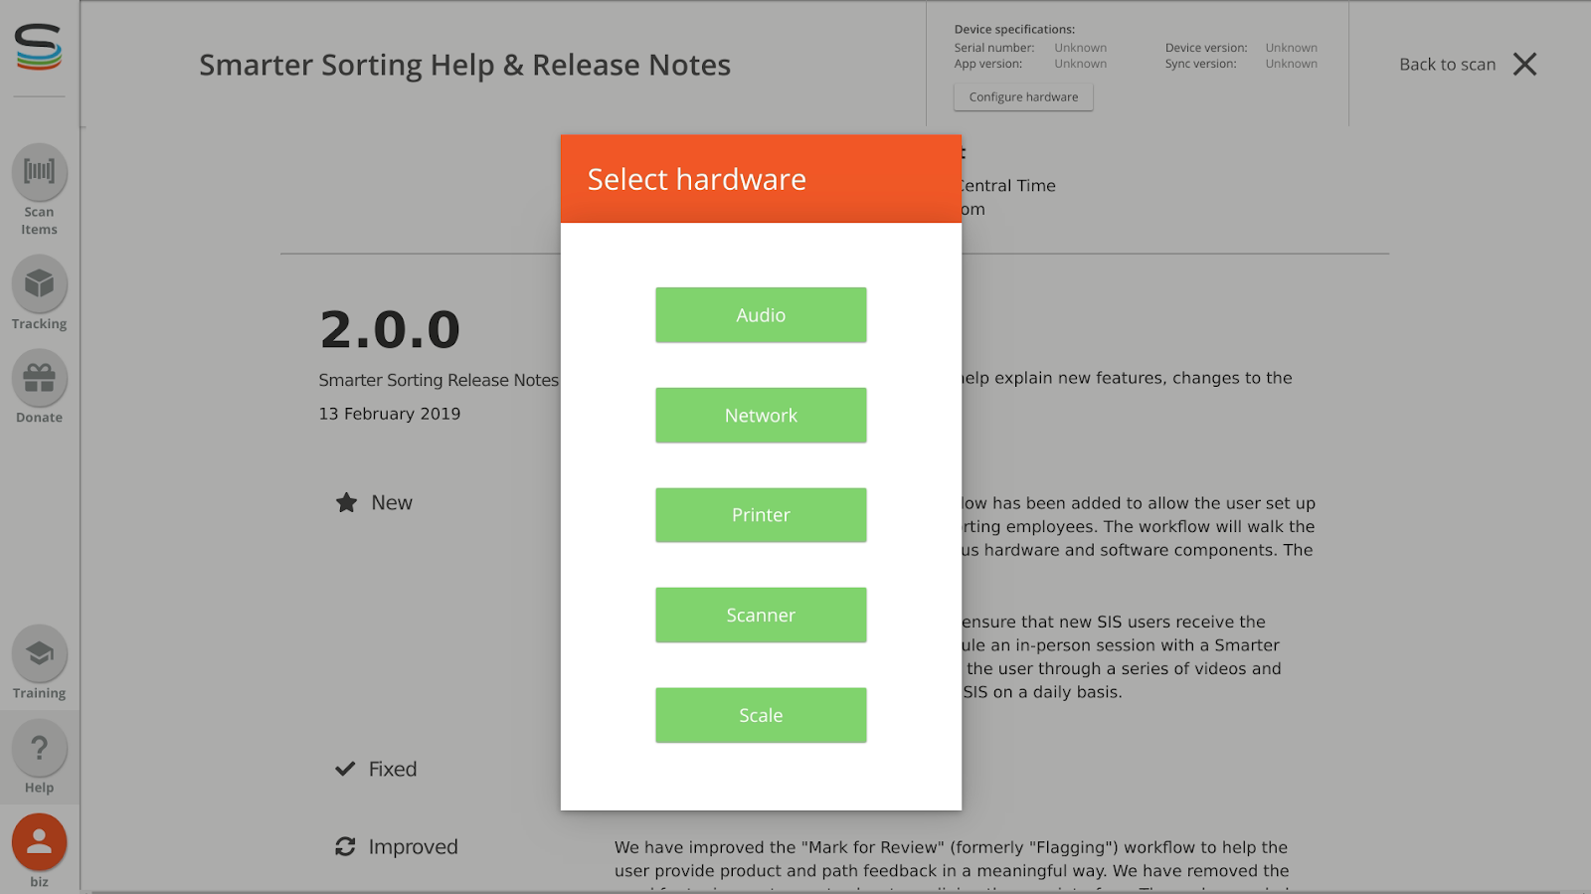Click the Configure hardware button
This screenshot has height=894, width=1591.
click(x=1023, y=97)
